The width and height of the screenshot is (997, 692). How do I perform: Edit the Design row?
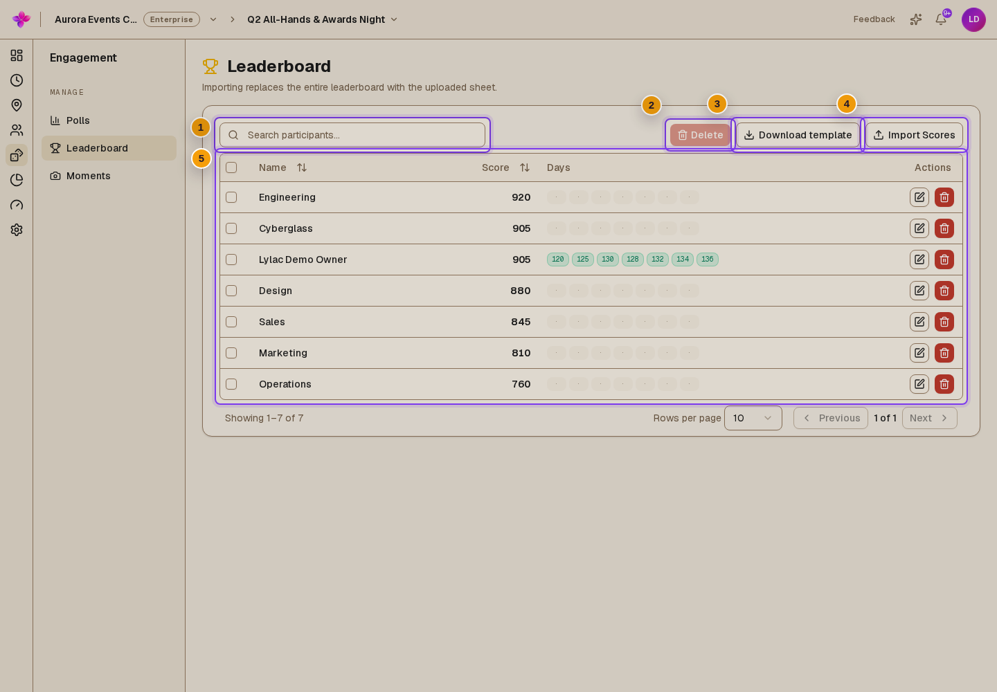(x=919, y=291)
